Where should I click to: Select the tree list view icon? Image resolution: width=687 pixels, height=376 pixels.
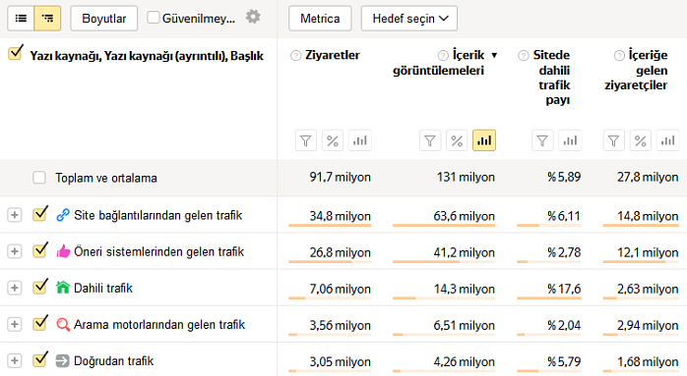[47, 19]
